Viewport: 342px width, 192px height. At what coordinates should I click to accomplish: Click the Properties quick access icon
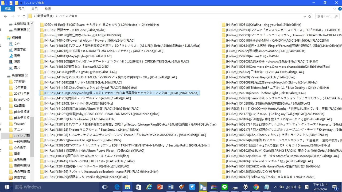click(11, 3)
